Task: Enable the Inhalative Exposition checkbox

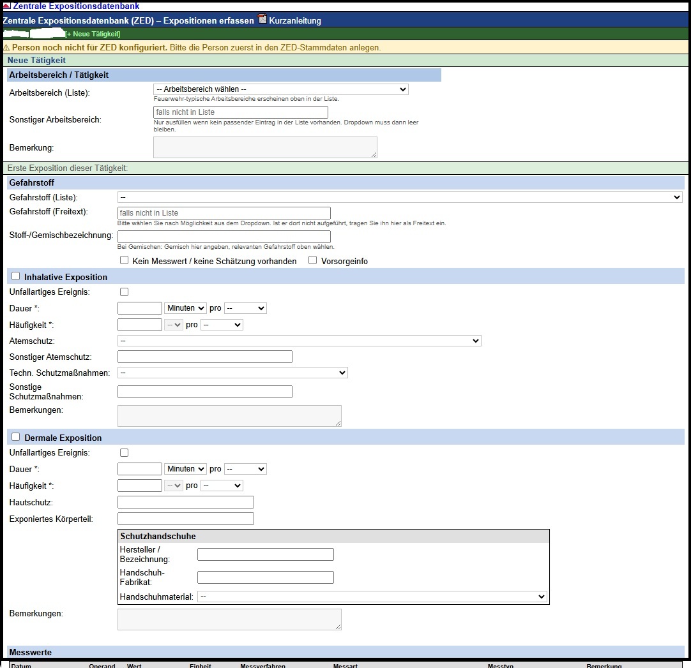Action: click(x=16, y=276)
